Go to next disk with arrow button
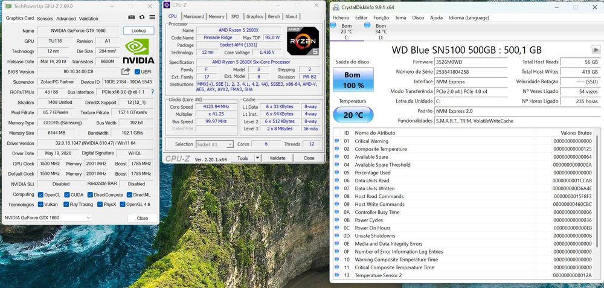 click(x=596, y=50)
